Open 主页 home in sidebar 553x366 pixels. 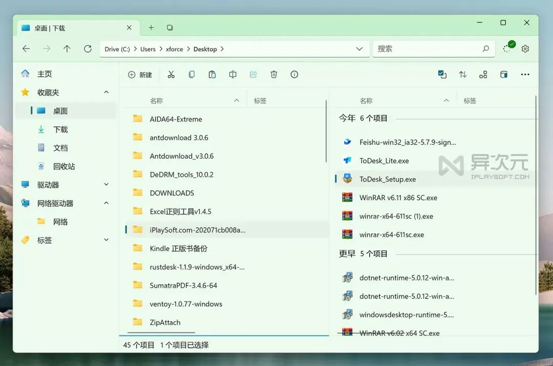65,74
